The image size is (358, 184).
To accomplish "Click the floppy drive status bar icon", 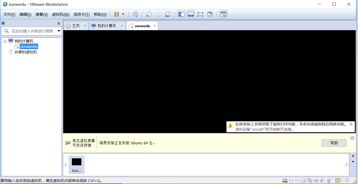I will pyautogui.click(x=303, y=181).
